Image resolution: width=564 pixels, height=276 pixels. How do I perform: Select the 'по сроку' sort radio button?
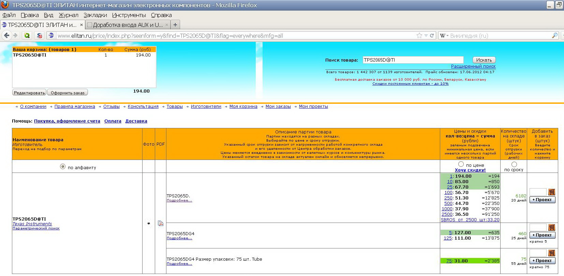[514, 164]
